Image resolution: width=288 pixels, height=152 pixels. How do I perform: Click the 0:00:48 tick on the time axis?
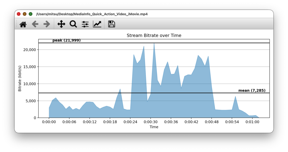pyautogui.click(x=212, y=122)
